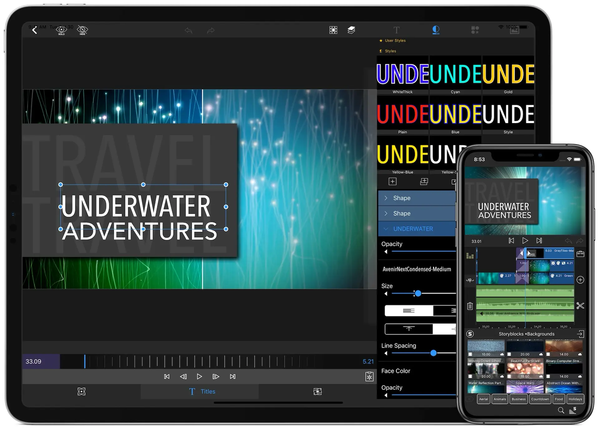Change font AvenirNextCondensed-Medium
The width and height of the screenshot is (599, 429).
[416, 269]
